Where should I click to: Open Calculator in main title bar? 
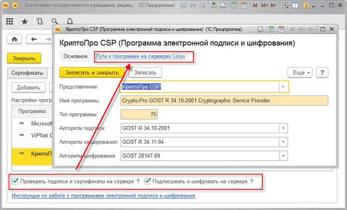[x=234, y=5]
